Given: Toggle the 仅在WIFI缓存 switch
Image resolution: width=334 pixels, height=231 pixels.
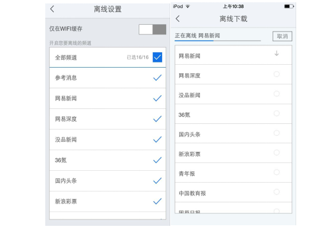Looking at the screenshot, I should pos(152,29).
